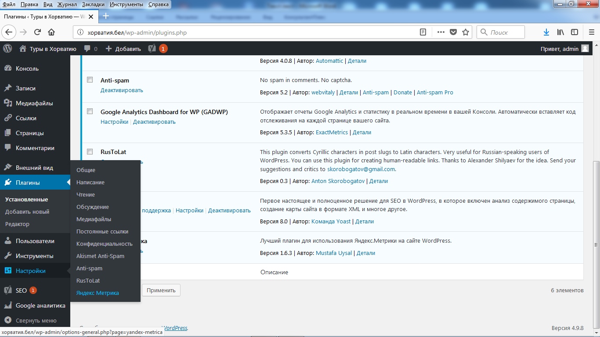This screenshot has height=337, width=600.
Task: Open page actions three-dots menu
Action: pos(441,32)
